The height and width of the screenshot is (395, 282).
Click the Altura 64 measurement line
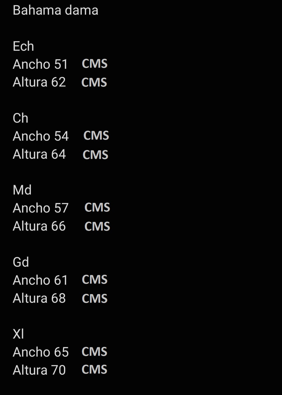coord(39,154)
